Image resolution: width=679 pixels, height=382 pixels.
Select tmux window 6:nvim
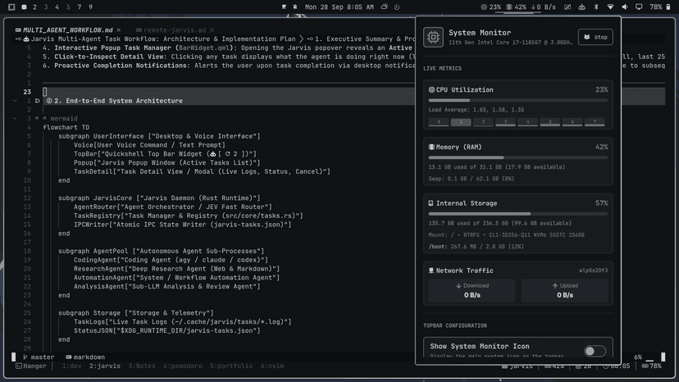coord(272,366)
